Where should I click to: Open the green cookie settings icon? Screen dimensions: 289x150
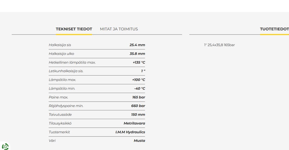(x=5, y=146)
